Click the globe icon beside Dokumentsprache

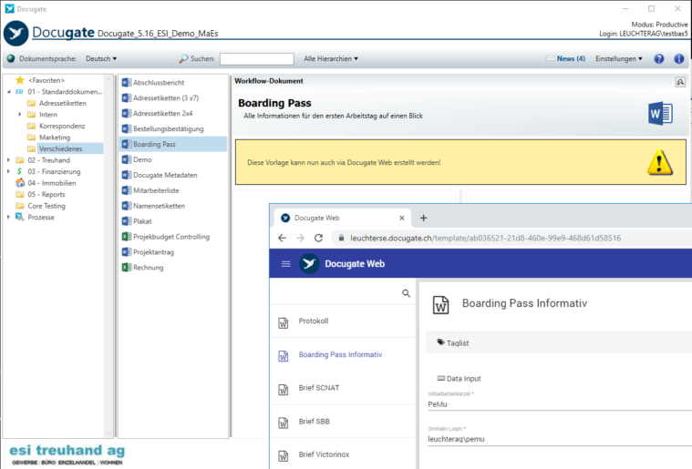(x=11, y=58)
